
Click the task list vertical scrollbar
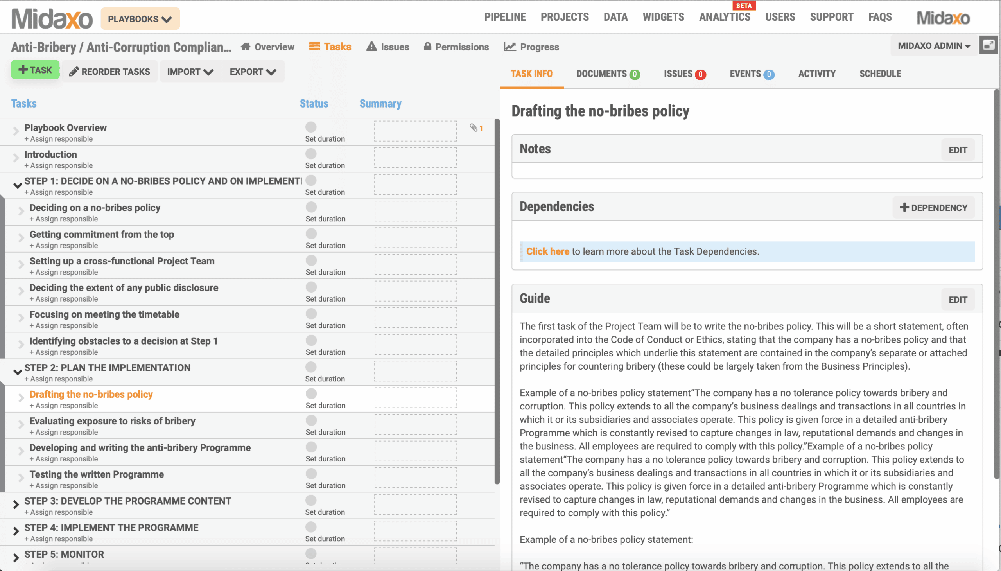click(x=497, y=301)
